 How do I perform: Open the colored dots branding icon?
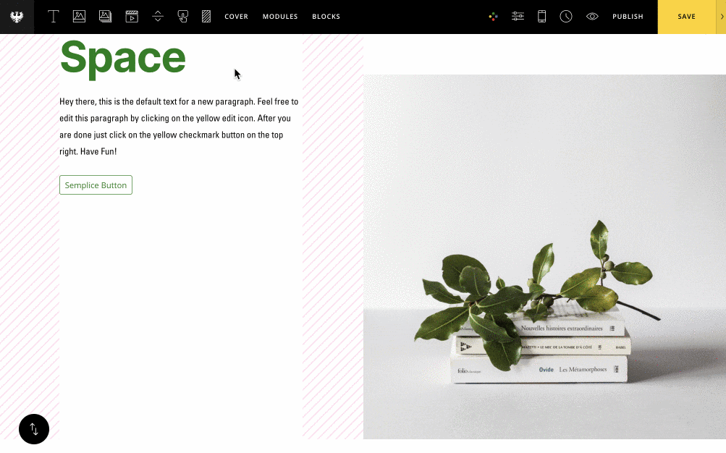tap(493, 17)
